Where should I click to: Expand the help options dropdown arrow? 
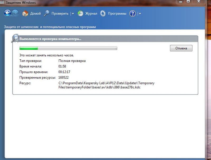pos(140,14)
